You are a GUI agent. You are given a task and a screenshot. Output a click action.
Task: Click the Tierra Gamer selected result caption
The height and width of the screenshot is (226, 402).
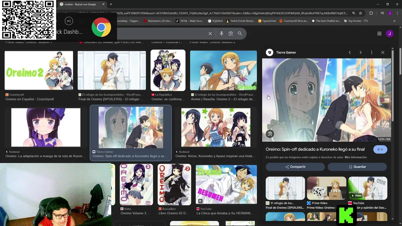pos(130,156)
